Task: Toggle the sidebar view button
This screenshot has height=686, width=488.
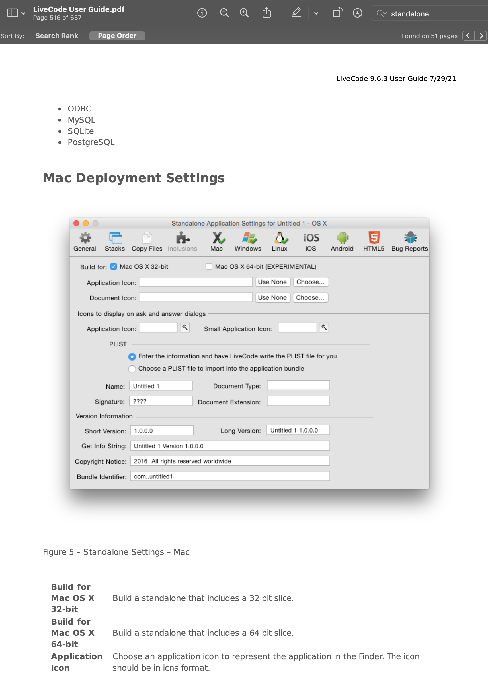Action: click(12, 13)
